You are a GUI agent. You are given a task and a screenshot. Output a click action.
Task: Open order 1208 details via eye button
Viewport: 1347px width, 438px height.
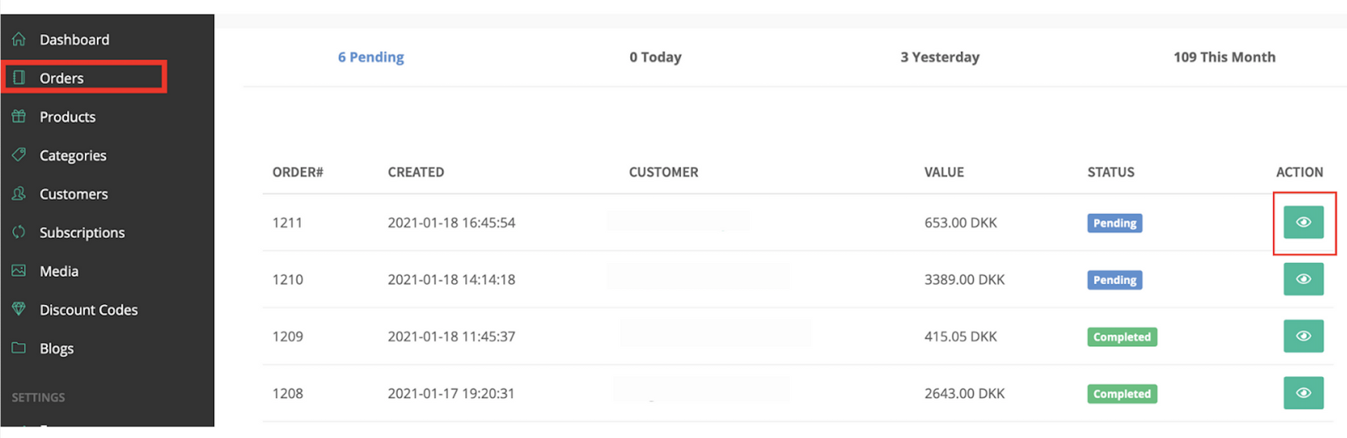click(1304, 392)
